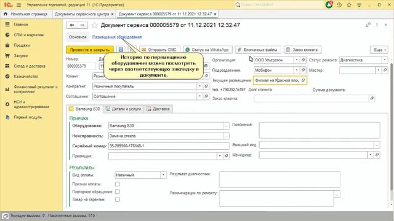
Task: Open Организация field link icon
Action: 304,60
